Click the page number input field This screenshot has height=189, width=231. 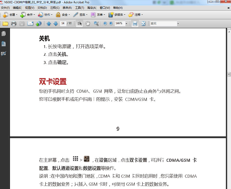click(63, 23)
